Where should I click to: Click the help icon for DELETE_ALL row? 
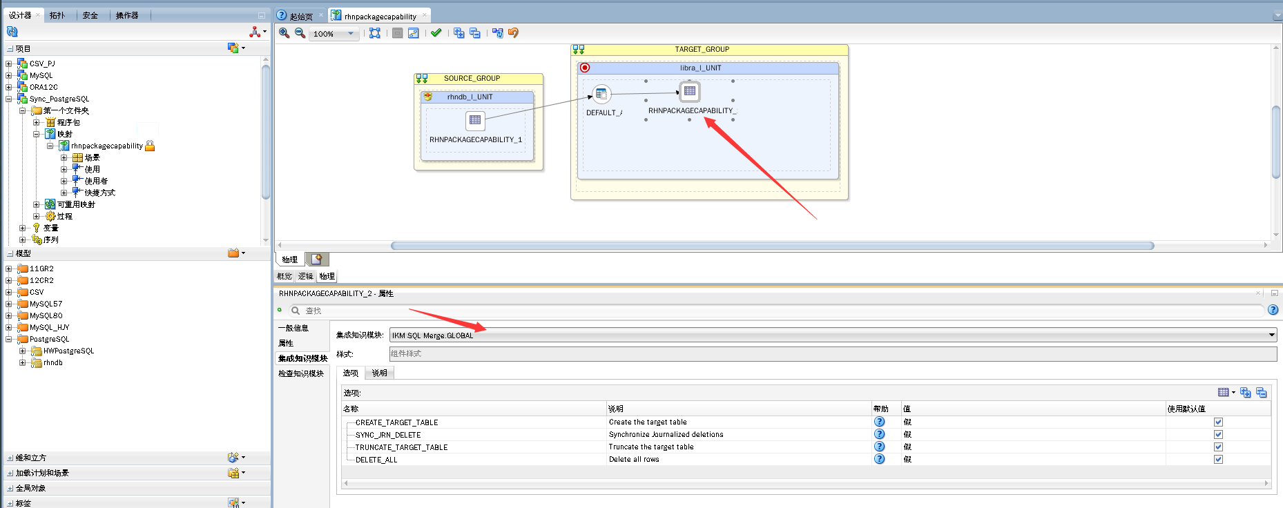(x=879, y=459)
